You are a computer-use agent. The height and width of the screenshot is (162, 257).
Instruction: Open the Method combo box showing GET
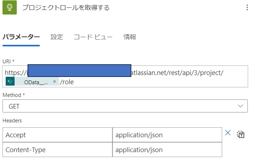tap(120, 106)
